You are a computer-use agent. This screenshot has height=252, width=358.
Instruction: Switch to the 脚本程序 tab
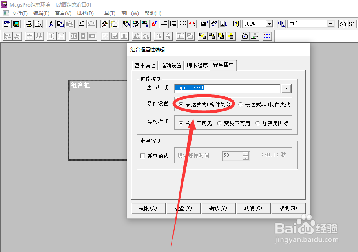click(197, 65)
